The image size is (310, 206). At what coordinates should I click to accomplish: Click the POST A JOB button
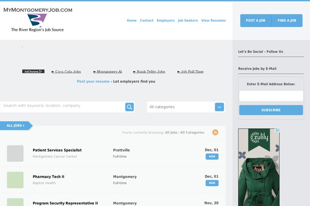pos(256,21)
